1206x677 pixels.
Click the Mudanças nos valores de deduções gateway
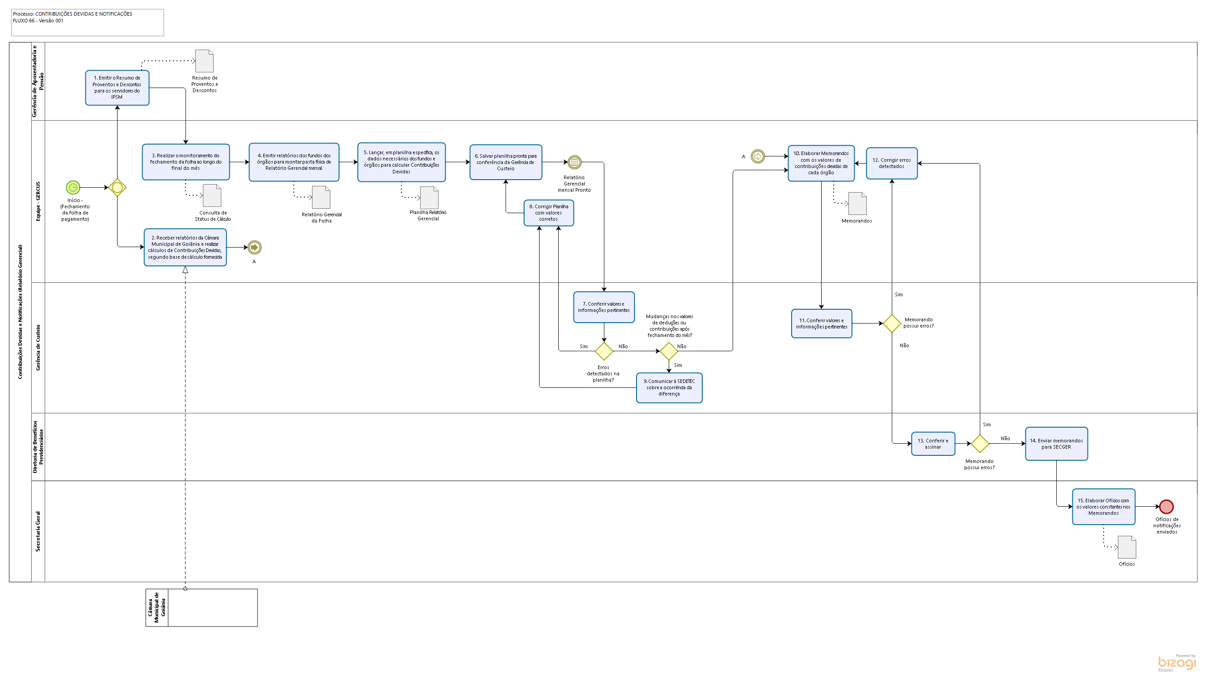coord(669,351)
